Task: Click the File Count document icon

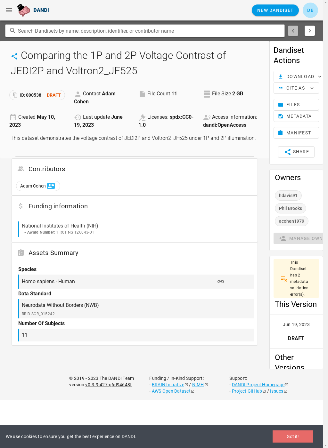Action: [142, 94]
